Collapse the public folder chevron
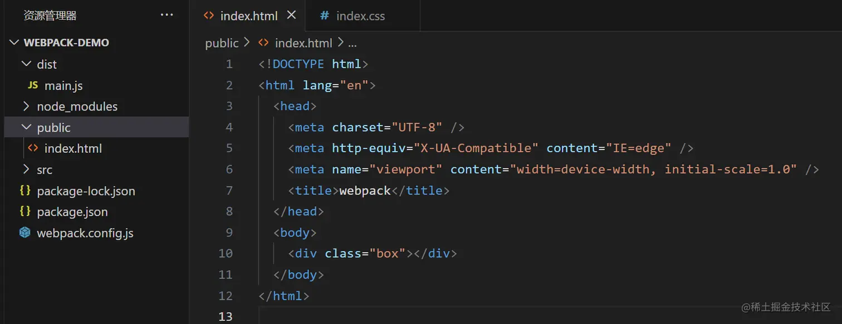The width and height of the screenshot is (842, 324). 26,127
